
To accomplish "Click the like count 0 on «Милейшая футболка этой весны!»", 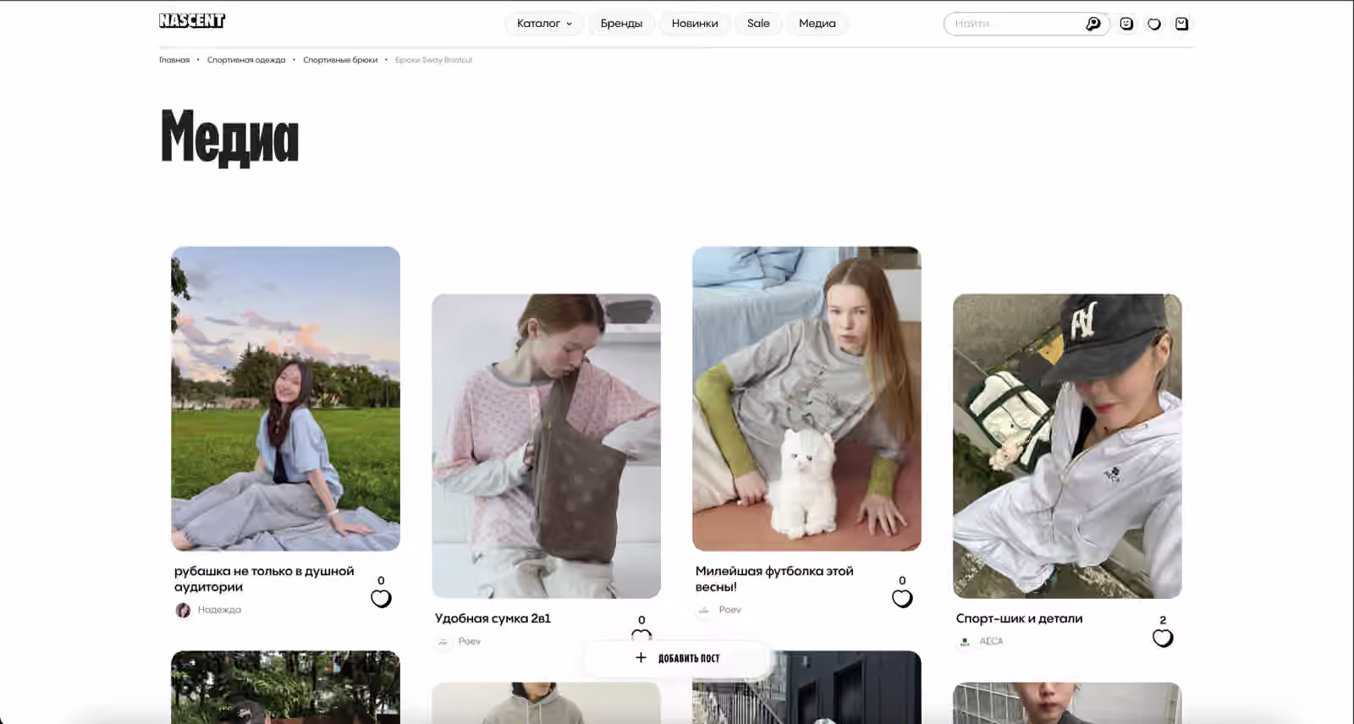I will 902,580.
